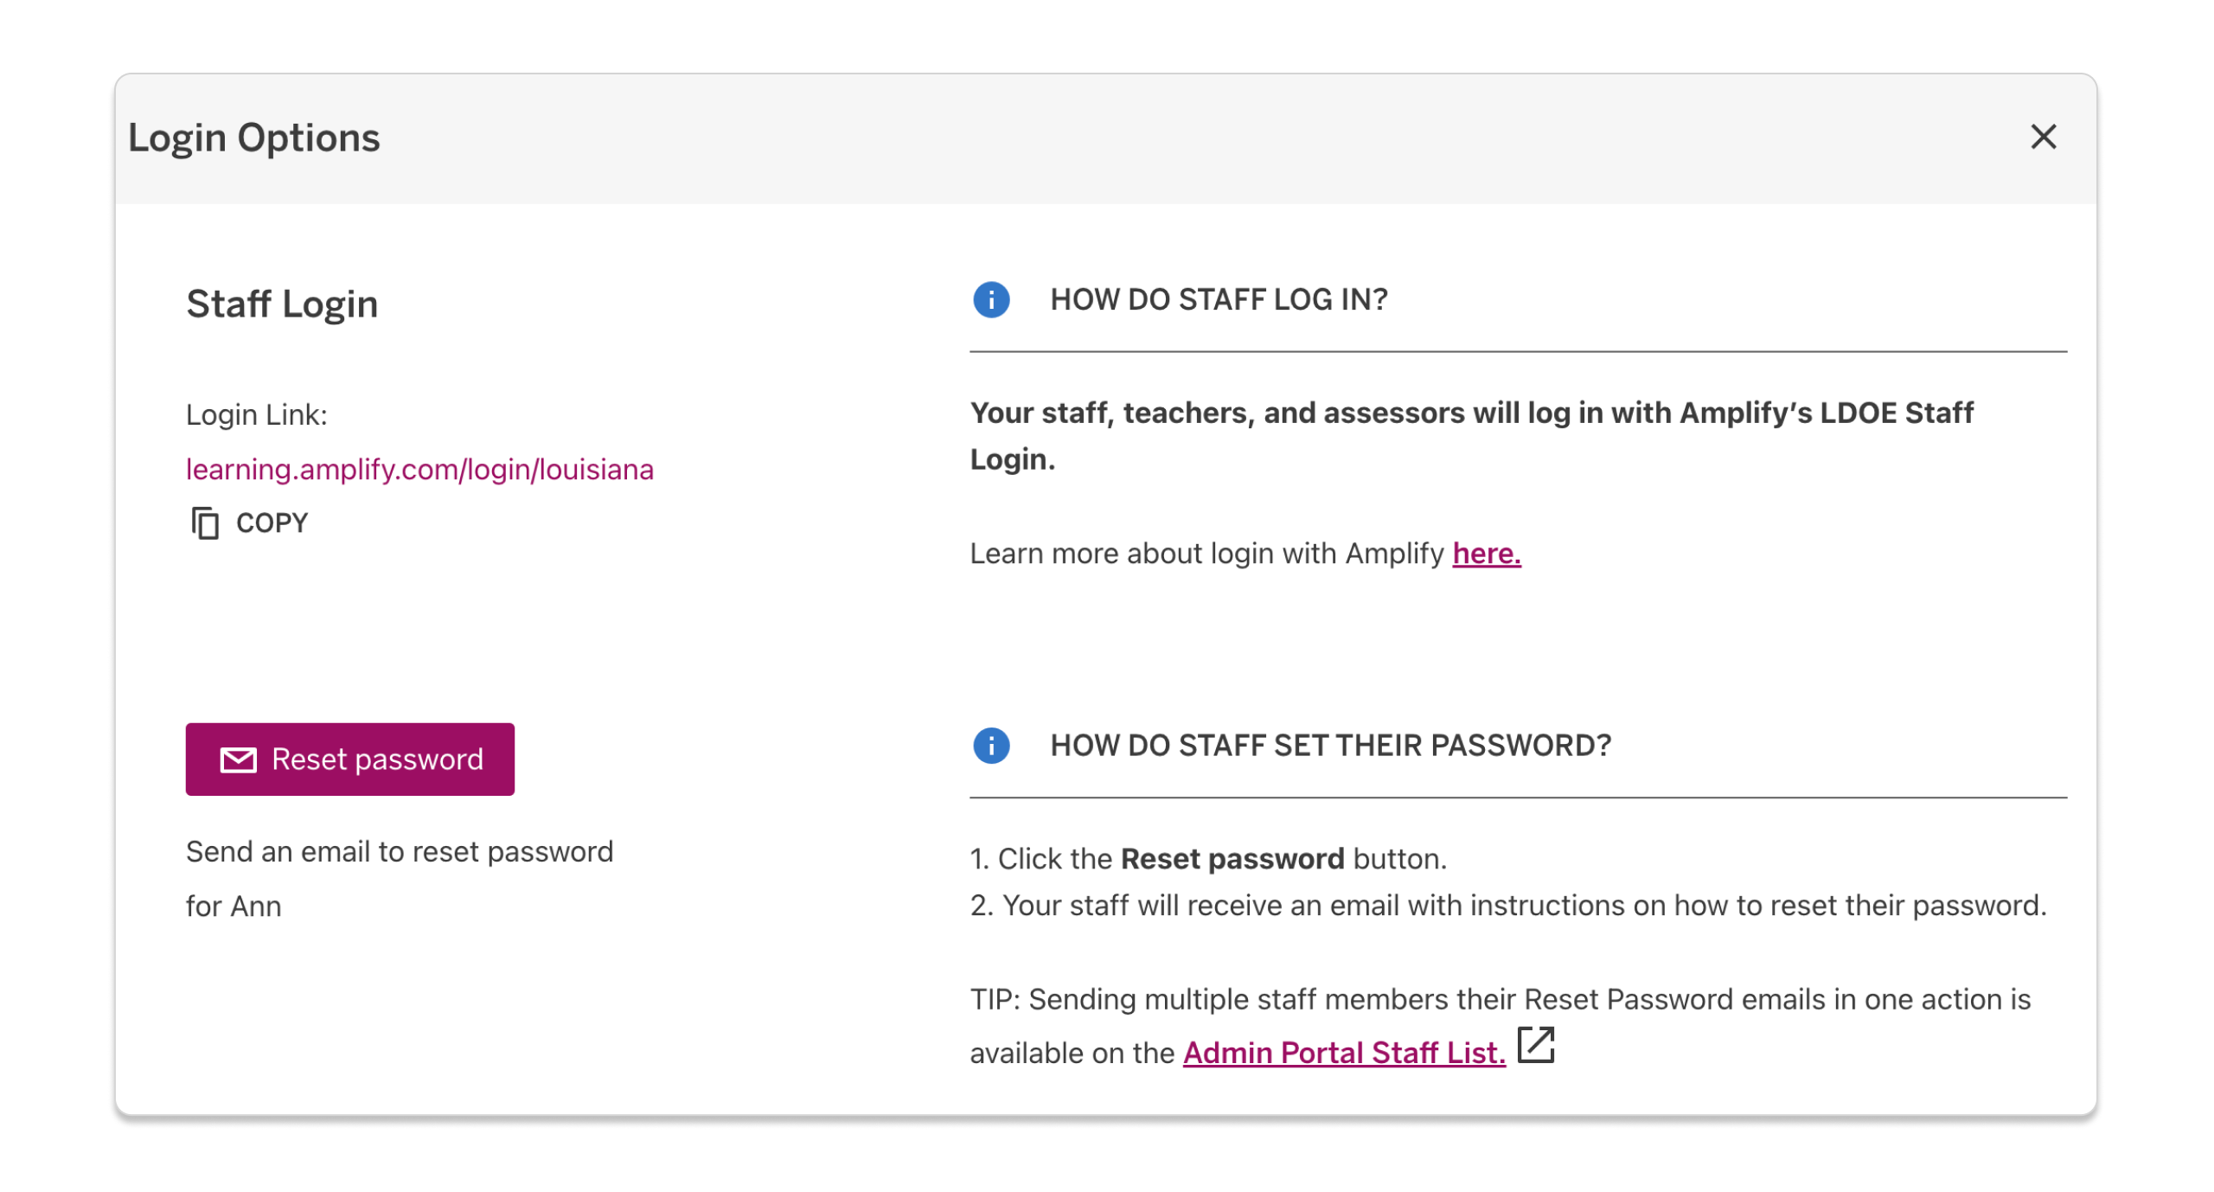Click the envelope icon inside Reset password button
2214x1192 pixels.
[237, 759]
